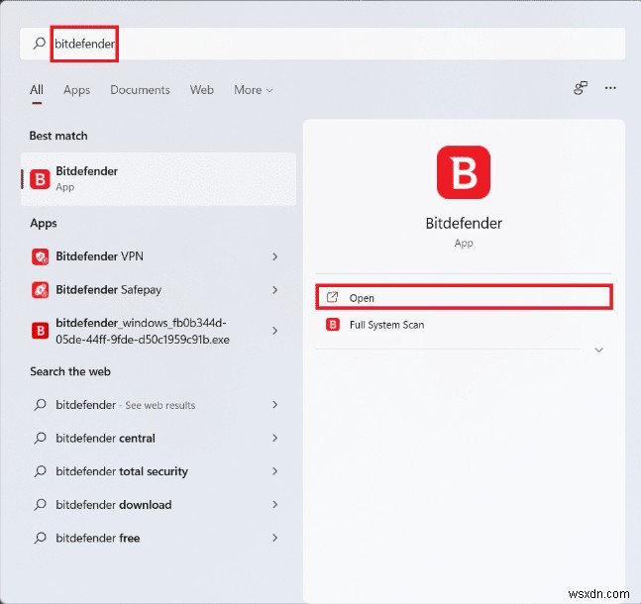
Task: Click the Full System Scan B icon
Action: point(332,325)
